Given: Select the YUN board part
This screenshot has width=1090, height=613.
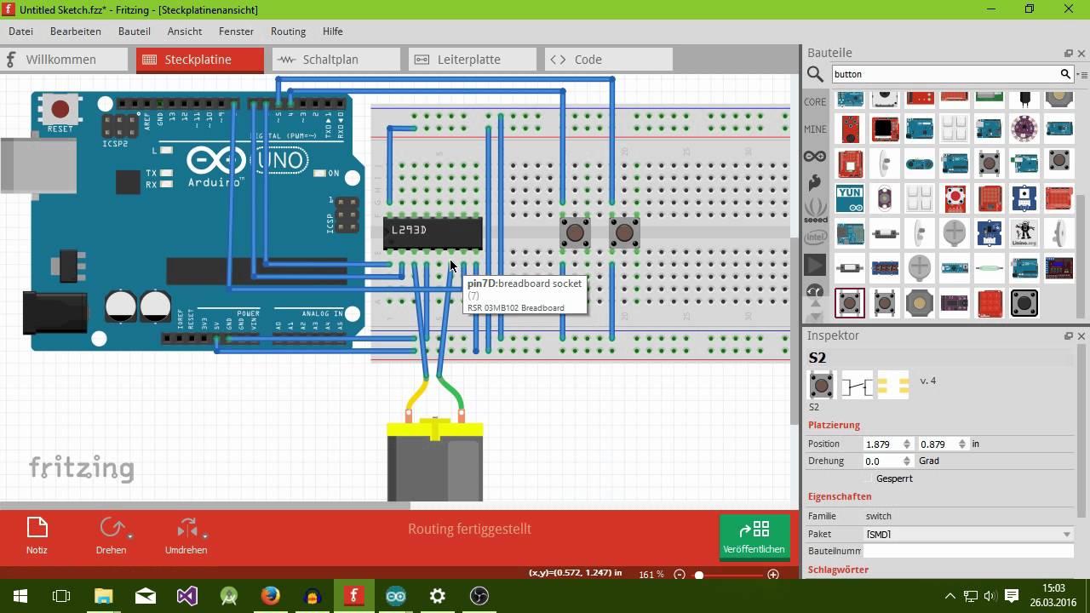Looking at the screenshot, I should coord(850,198).
